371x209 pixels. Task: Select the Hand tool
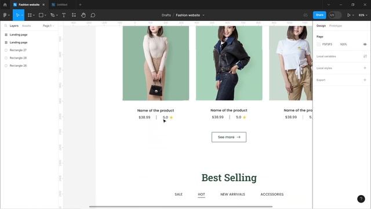coord(83,15)
